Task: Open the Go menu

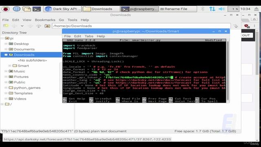Action: tap(61, 20)
